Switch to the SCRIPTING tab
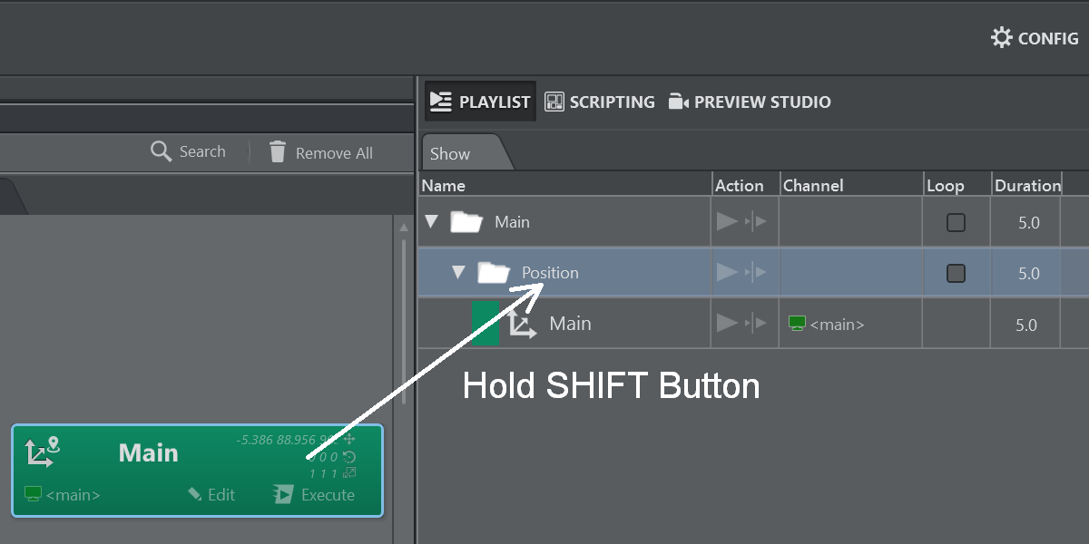The image size is (1089, 544). click(600, 102)
